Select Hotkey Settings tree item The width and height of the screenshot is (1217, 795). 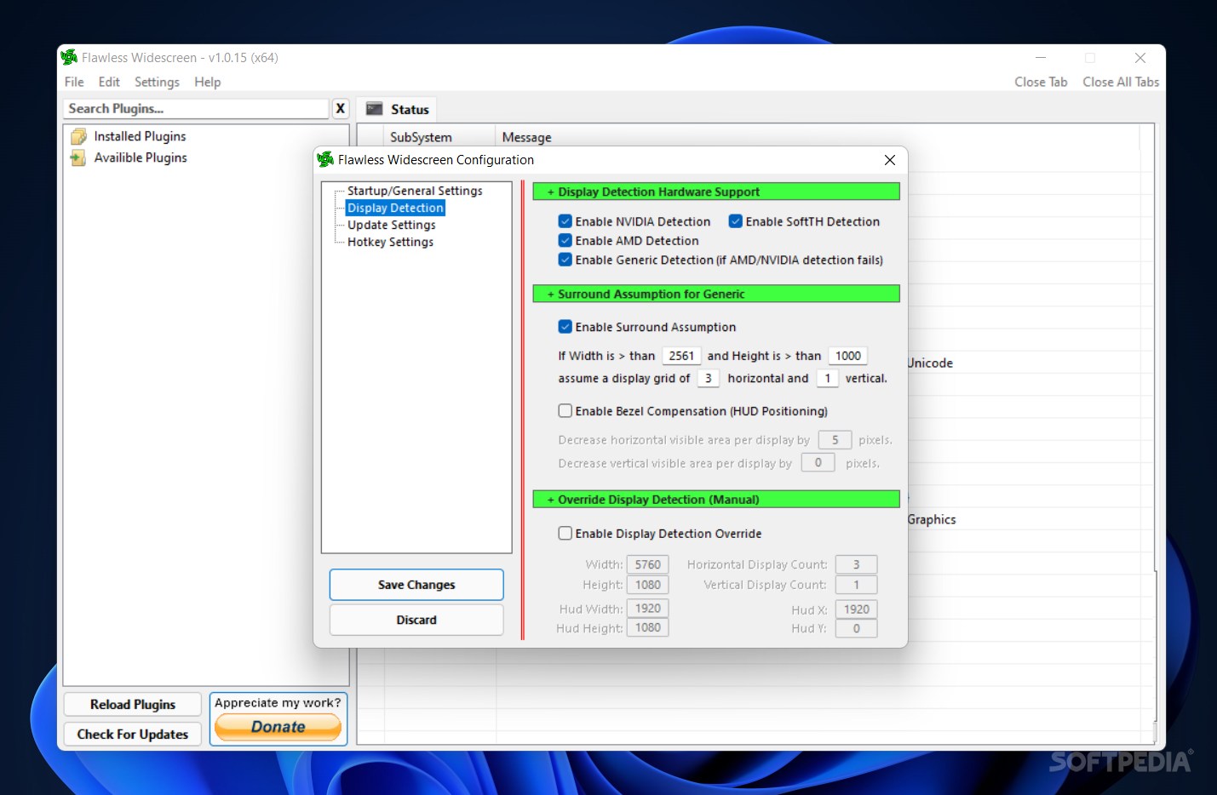point(390,242)
